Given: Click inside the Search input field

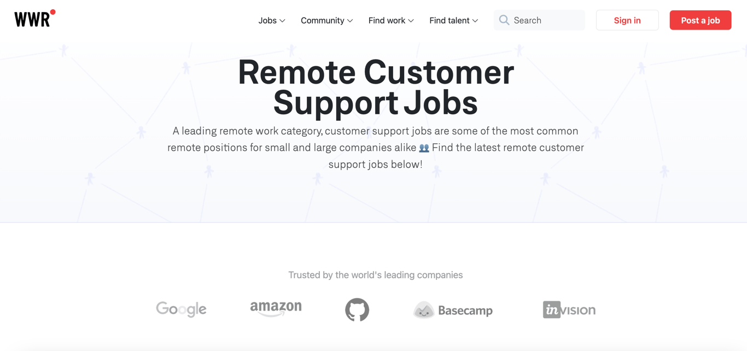Looking at the screenshot, I should coord(539,20).
